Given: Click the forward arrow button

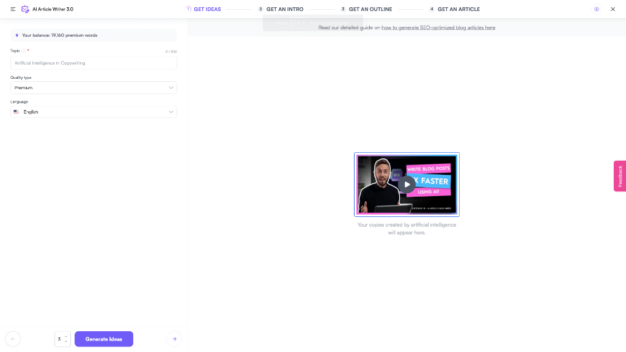Looking at the screenshot, I should pos(174,339).
